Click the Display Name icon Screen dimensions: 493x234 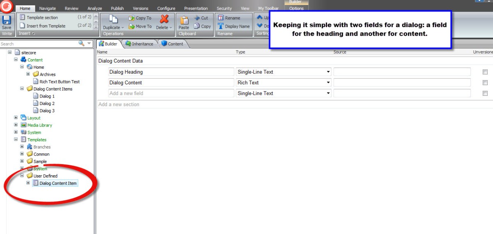click(221, 26)
